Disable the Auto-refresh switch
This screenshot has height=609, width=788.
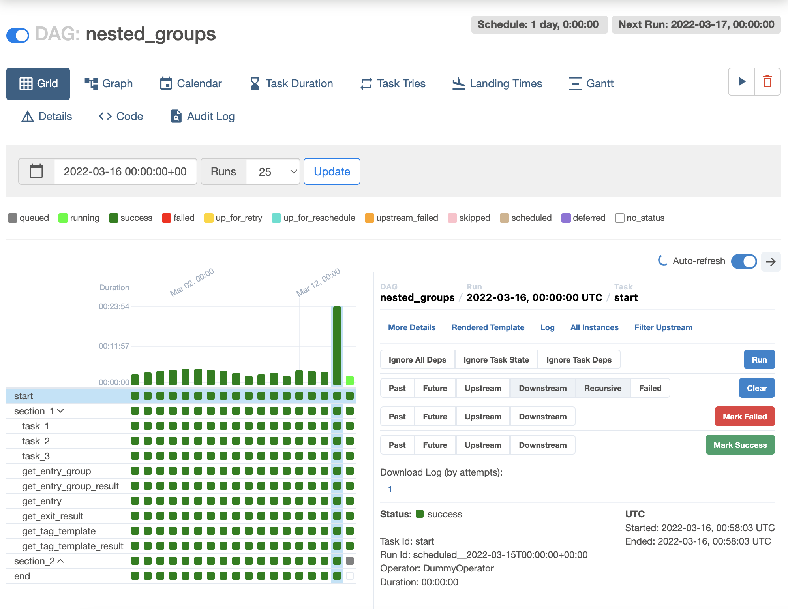pos(744,261)
